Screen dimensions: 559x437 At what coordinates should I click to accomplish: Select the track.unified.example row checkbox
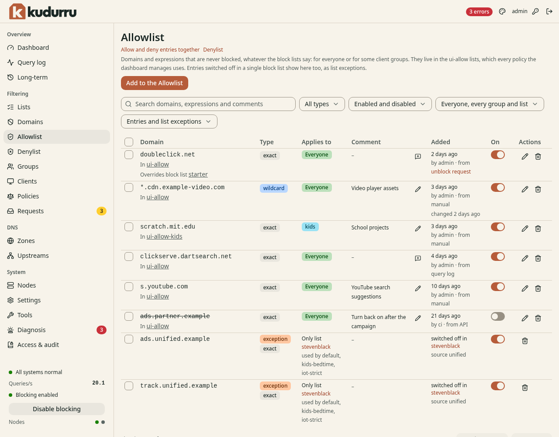pyautogui.click(x=129, y=386)
